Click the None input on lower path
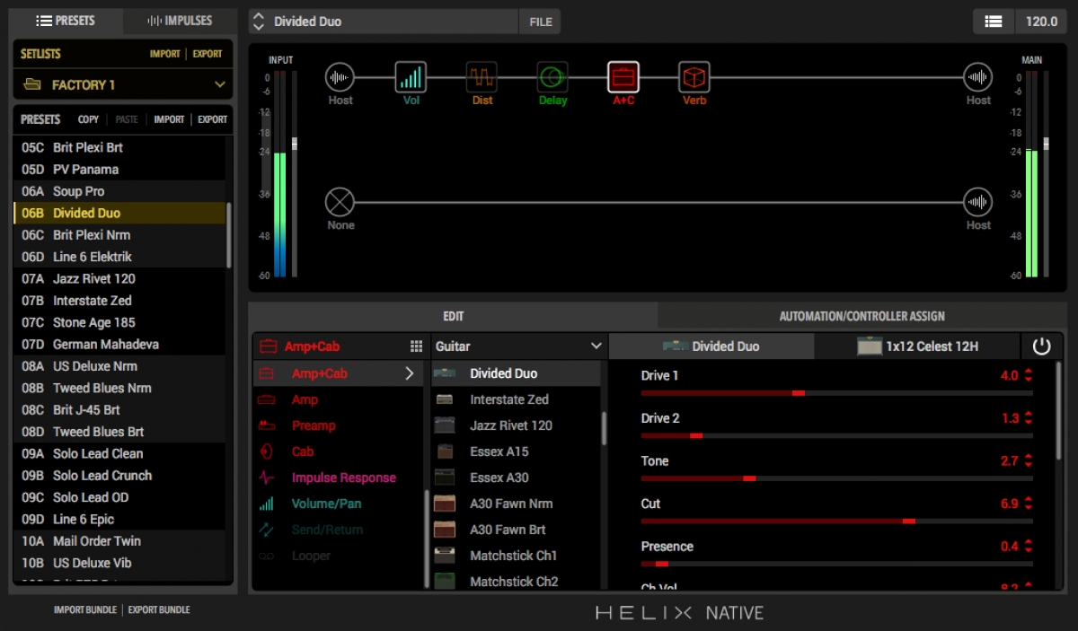This screenshot has height=631, width=1078. click(340, 202)
